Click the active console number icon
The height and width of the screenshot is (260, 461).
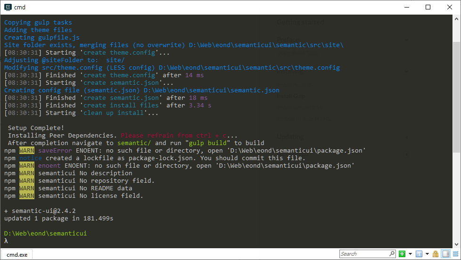419,254
